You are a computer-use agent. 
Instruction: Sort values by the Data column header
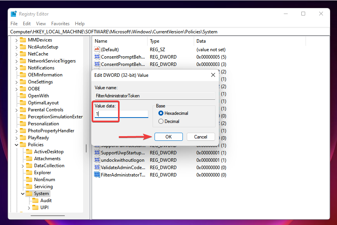250,41
